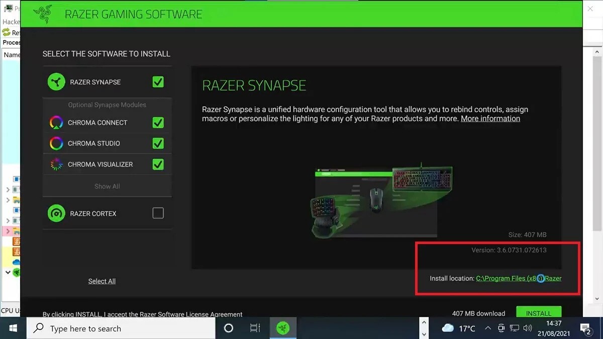The width and height of the screenshot is (603, 339).
Task: Click the Razer Cortex icon
Action: pos(56,213)
